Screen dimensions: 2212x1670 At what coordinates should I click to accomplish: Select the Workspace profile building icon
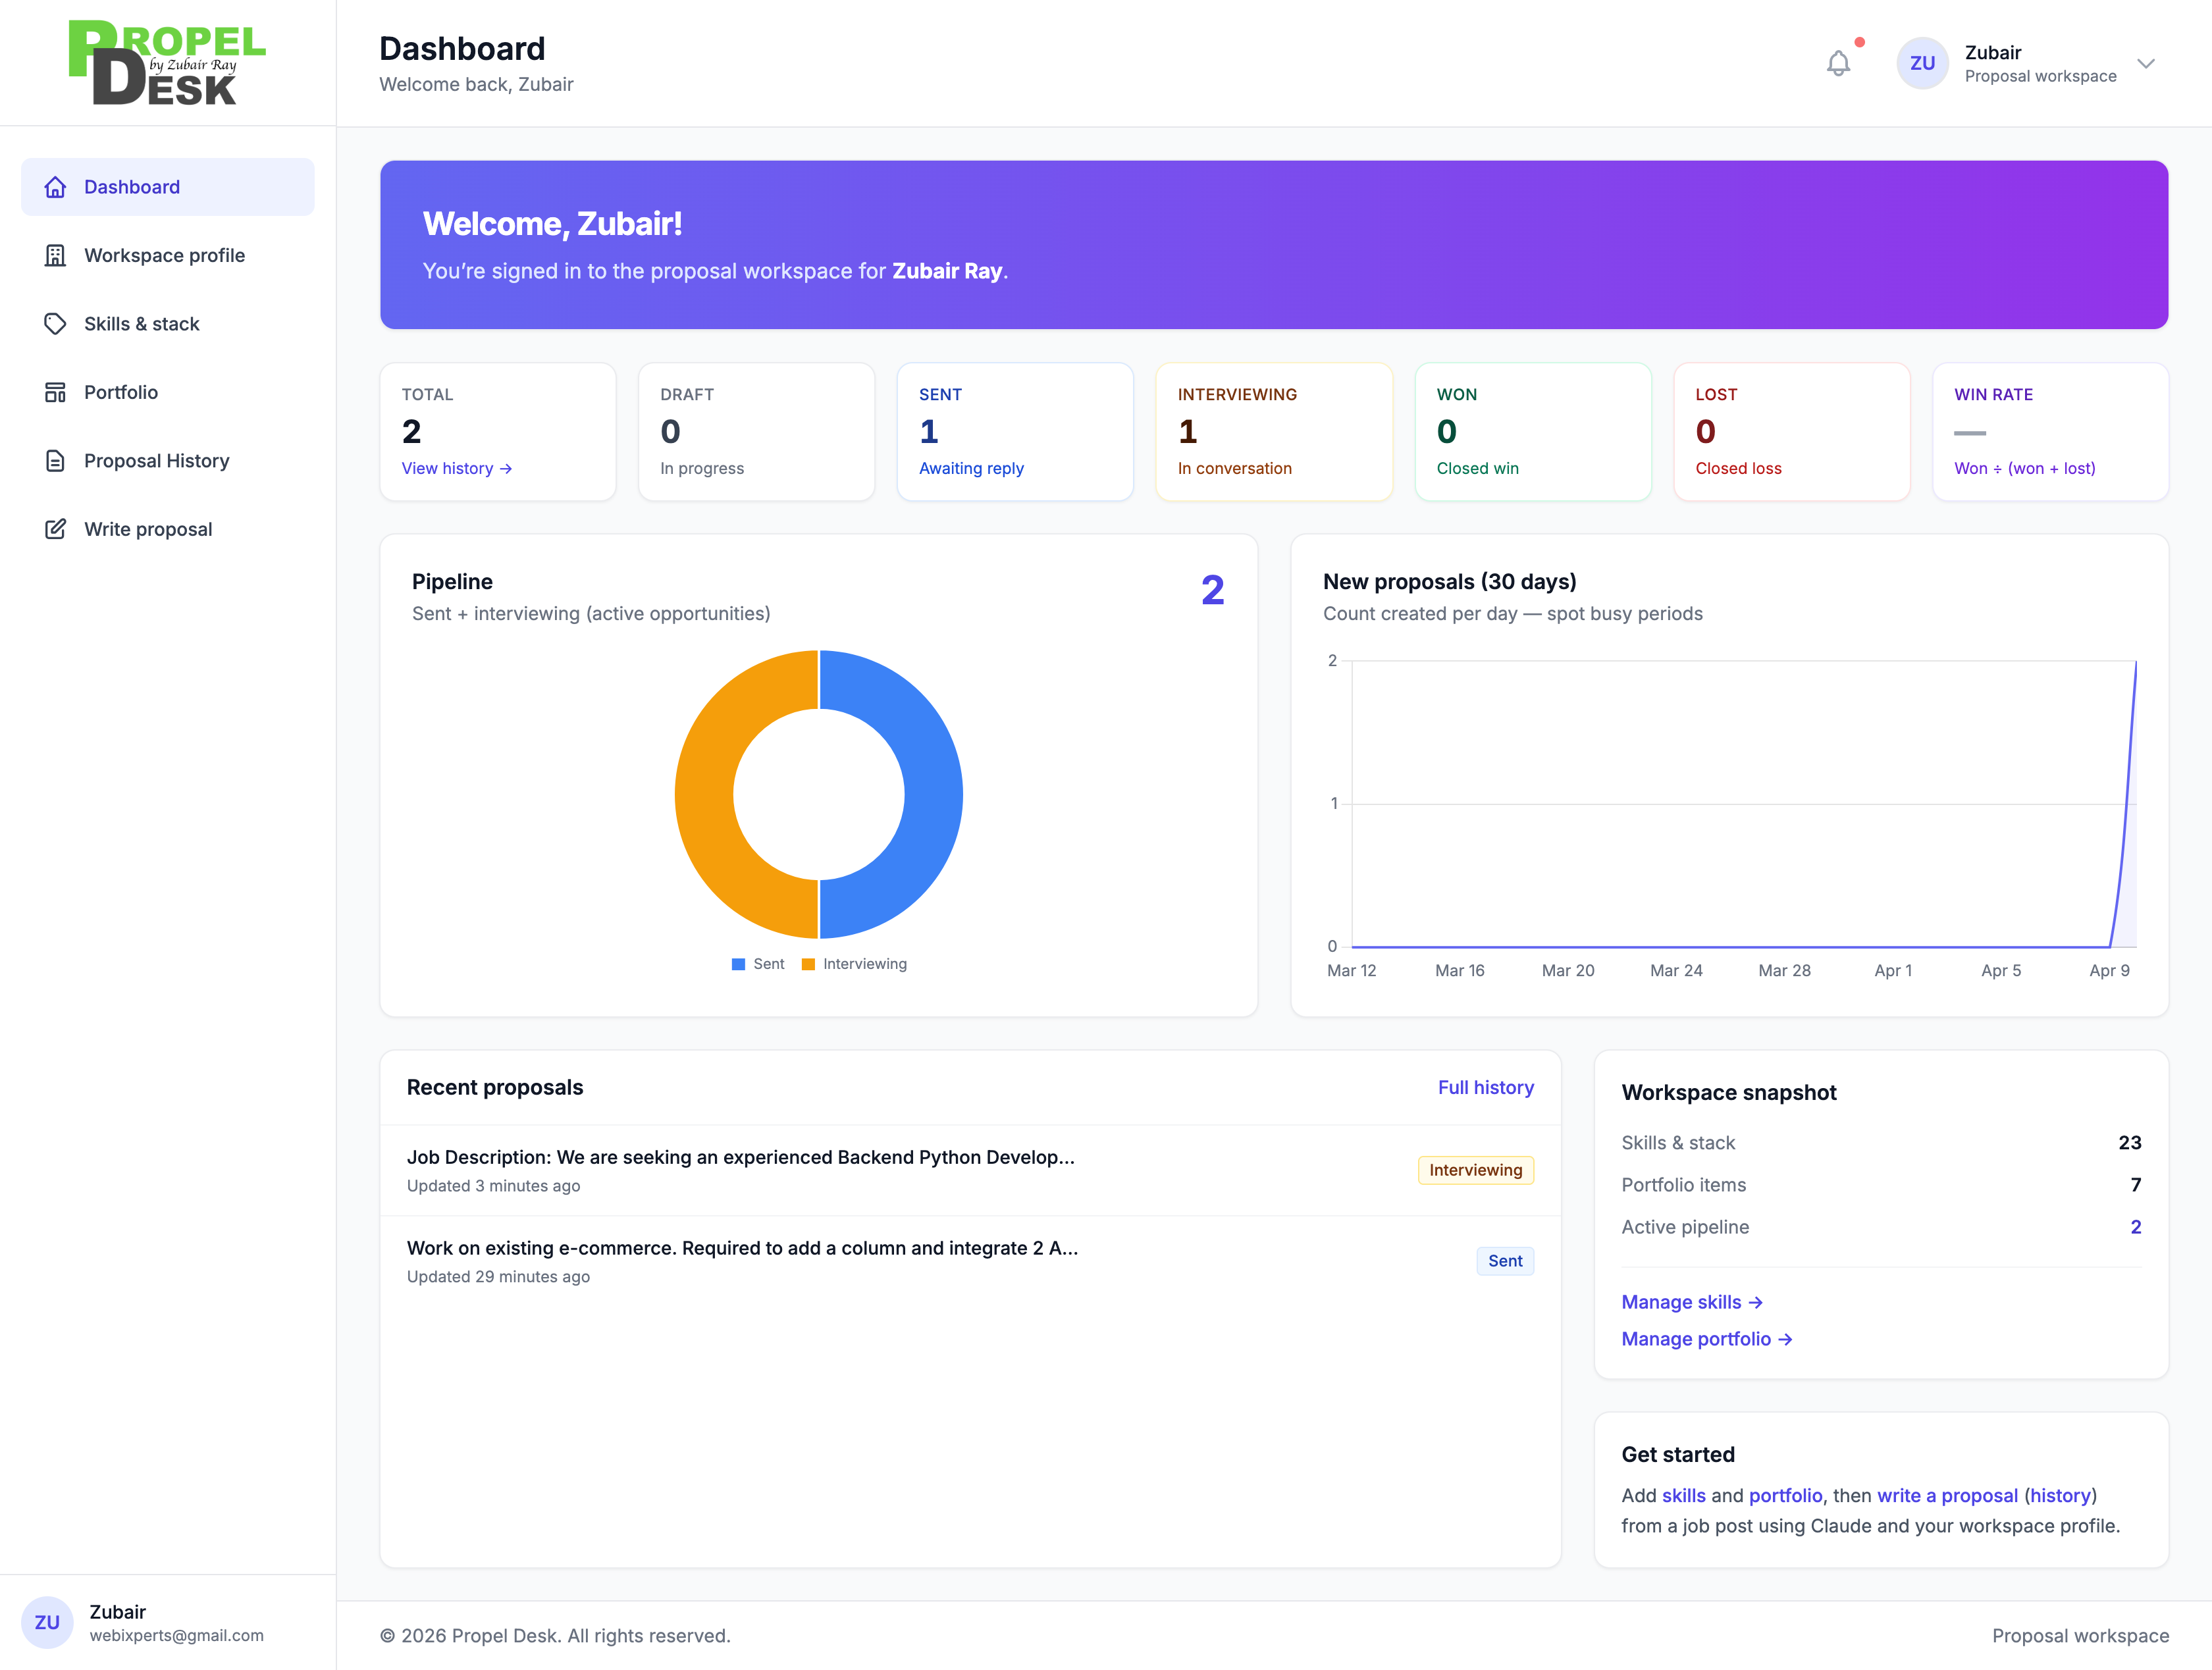pos(55,255)
